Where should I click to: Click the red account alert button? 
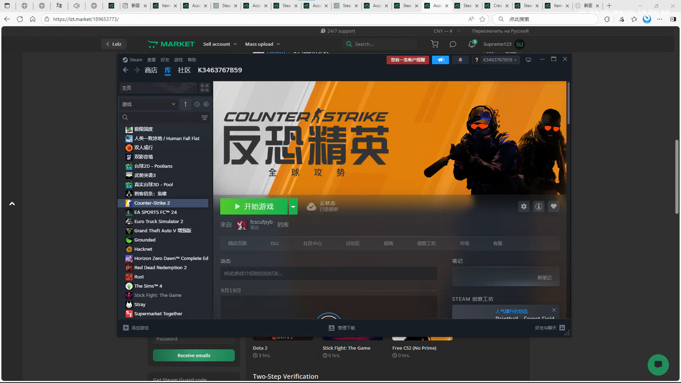click(408, 60)
